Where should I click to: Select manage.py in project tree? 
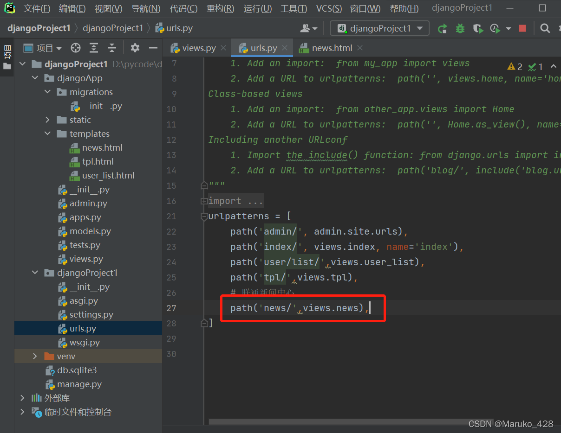[79, 384]
